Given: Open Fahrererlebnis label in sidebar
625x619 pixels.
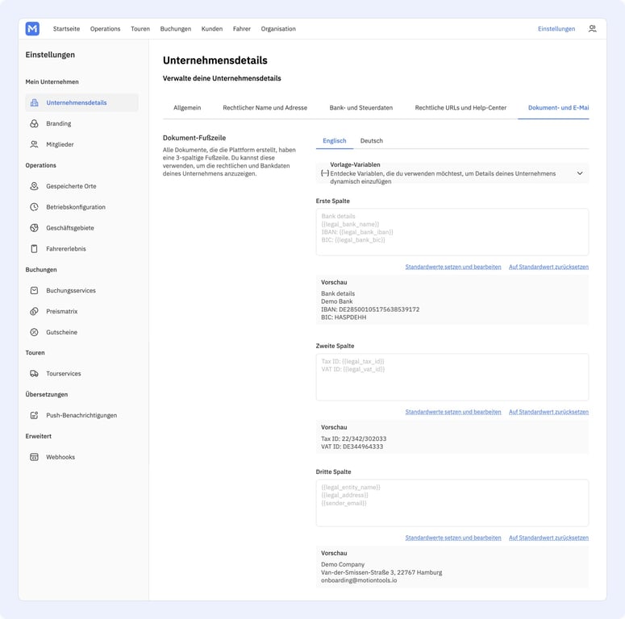Looking at the screenshot, I should click(66, 248).
